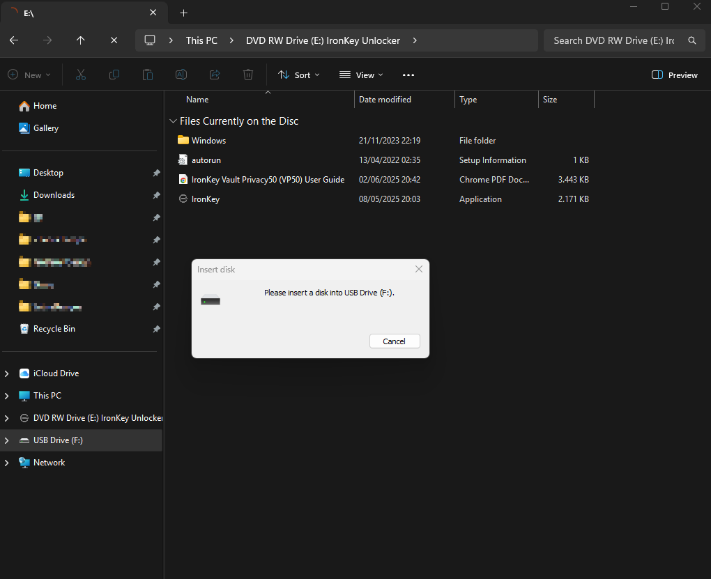
Task: Click the Cut scissors icon in toolbar
Action: point(80,75)
